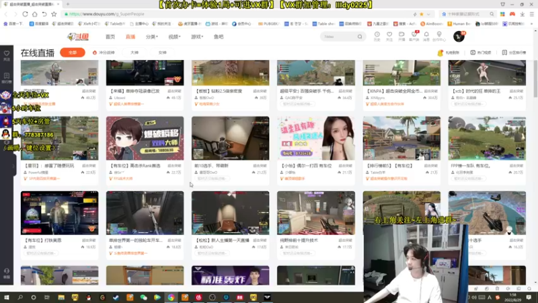Bookmark this page with the star outline icon
The width and height of the screenshot is (538, 303).
tap(54, 14)
